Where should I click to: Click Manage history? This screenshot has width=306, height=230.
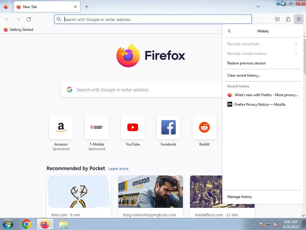coord(263,197)
